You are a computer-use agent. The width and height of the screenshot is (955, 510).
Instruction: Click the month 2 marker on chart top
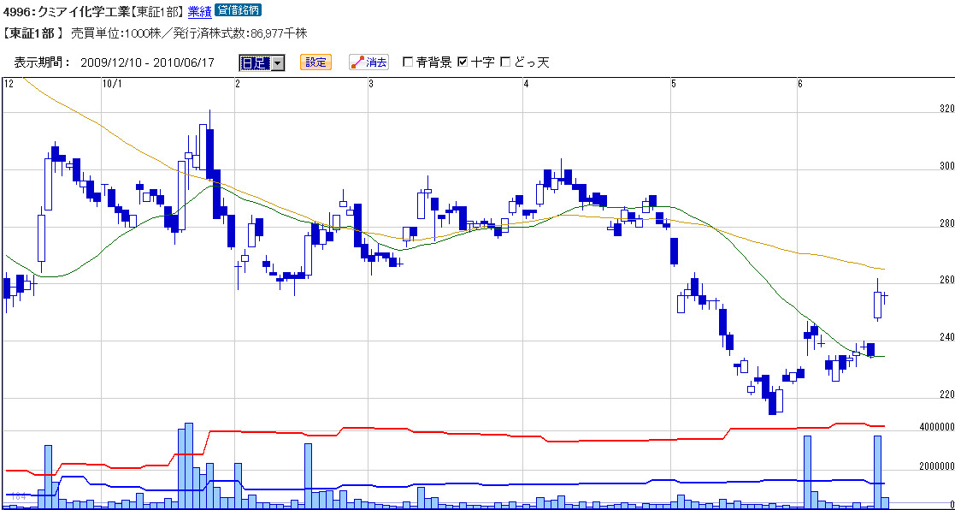pyautogui.click(x=238, y=84)
